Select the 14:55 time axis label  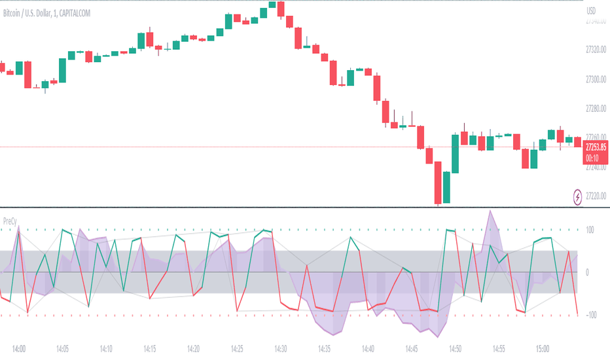[x=499, y=350]
